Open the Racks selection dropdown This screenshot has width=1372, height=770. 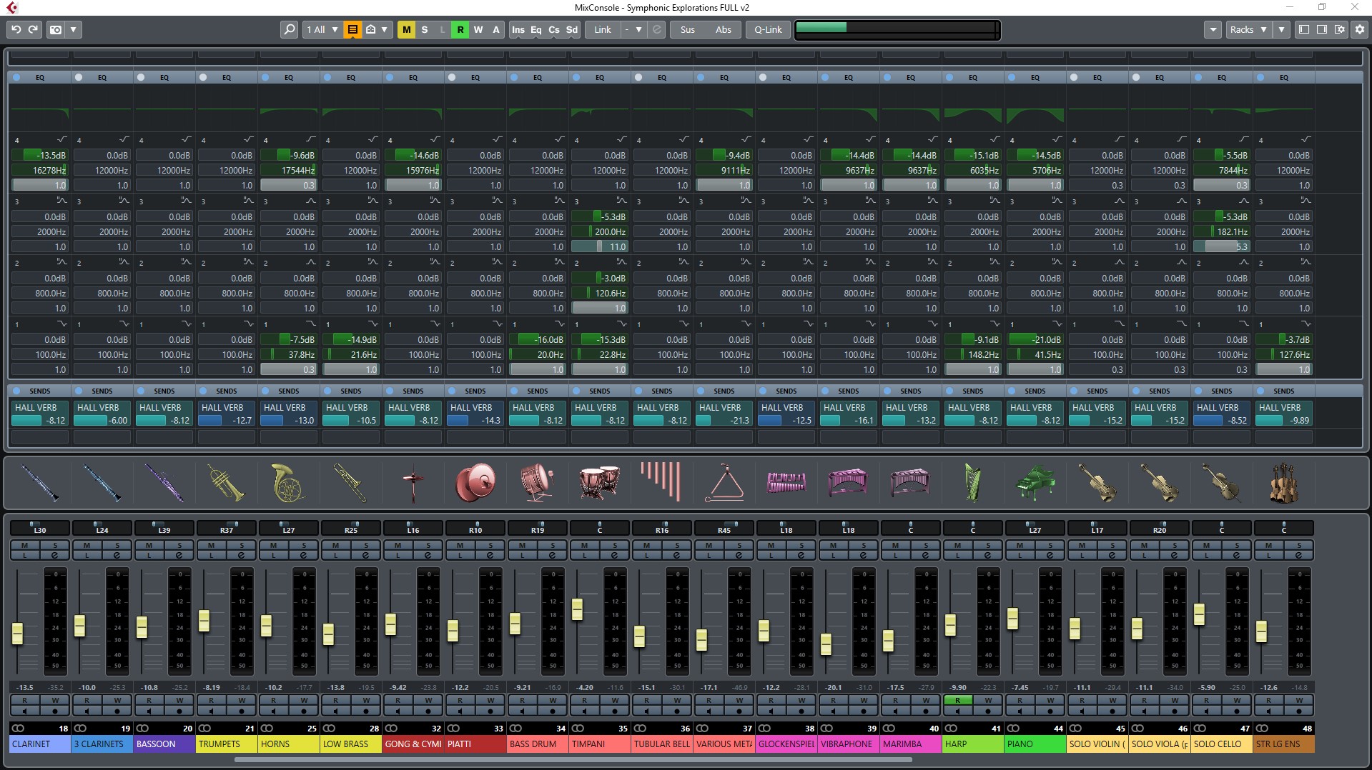[x=1248, y=29]
